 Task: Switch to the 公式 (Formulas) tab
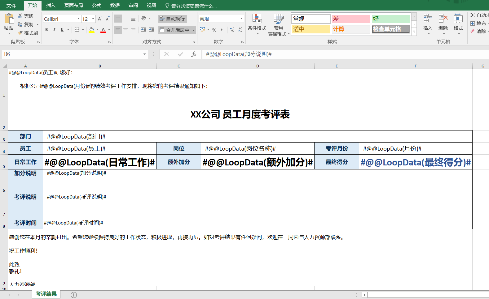96,6
